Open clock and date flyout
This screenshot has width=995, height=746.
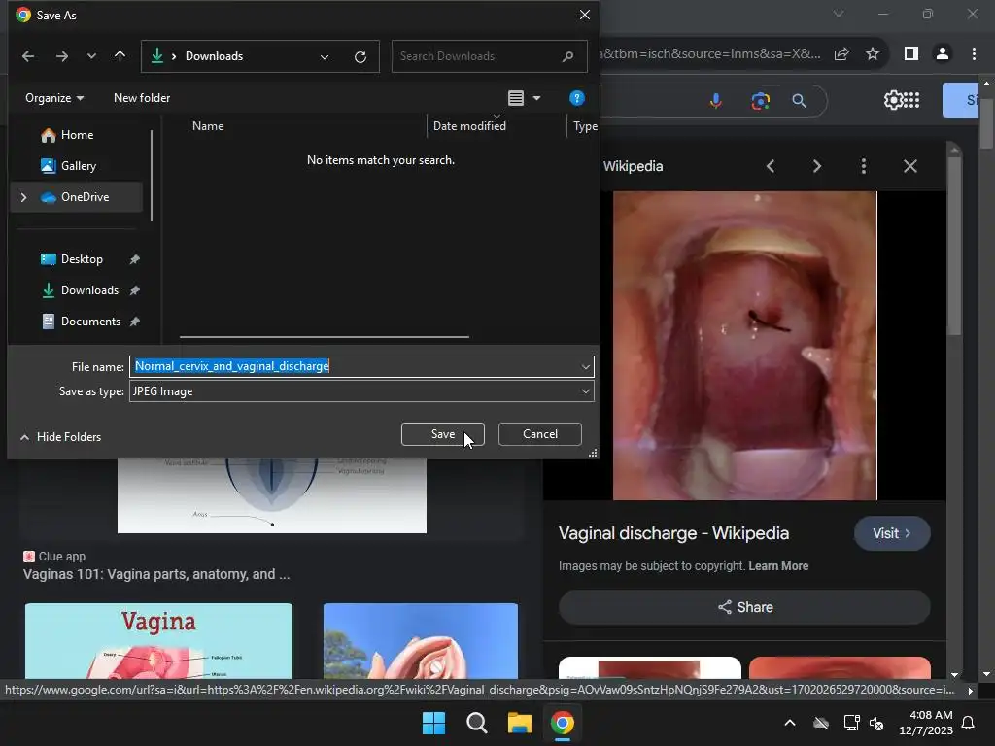(x=926, y=723)
